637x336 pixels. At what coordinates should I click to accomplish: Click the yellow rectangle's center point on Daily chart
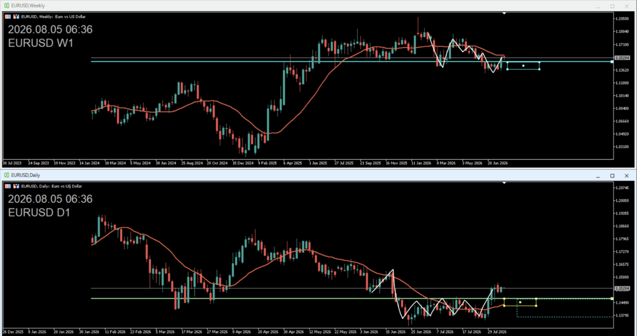point(520,302)
